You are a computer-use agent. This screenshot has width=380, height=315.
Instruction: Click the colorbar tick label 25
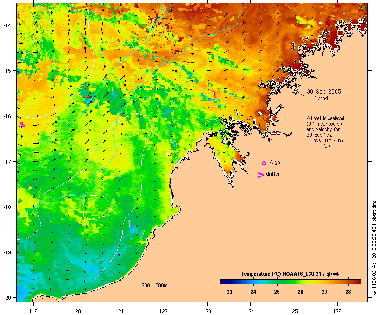tap(277, 292)
